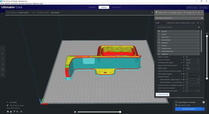Open the Motif du support dropdown
Image resolution: width=209 pixels, height=114 pixels.
[192, 68]
